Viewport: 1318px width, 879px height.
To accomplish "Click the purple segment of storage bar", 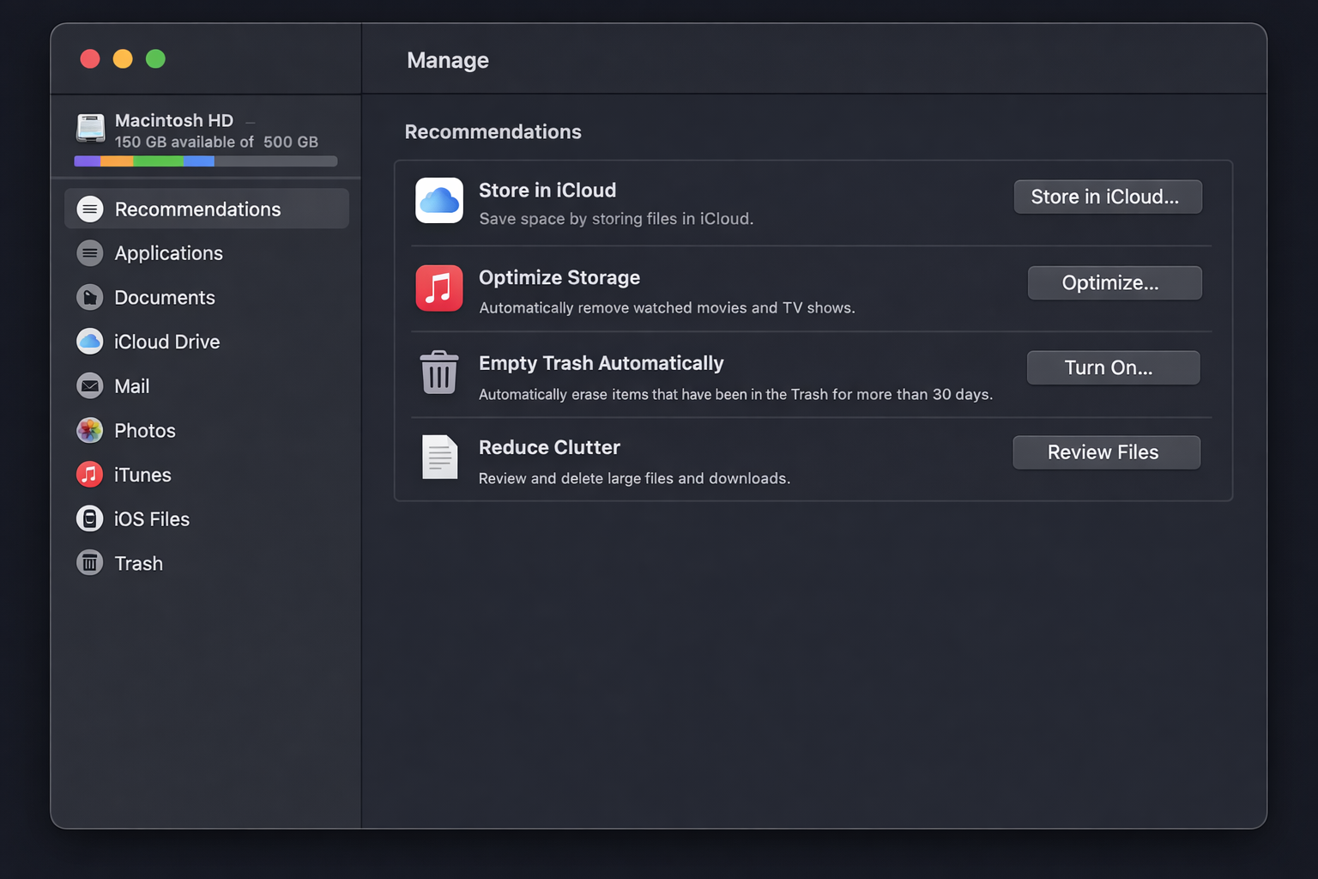I will pos(88,161).
